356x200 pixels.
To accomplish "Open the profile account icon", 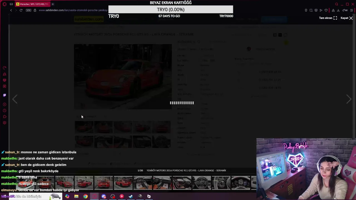I will coord(333,10).
